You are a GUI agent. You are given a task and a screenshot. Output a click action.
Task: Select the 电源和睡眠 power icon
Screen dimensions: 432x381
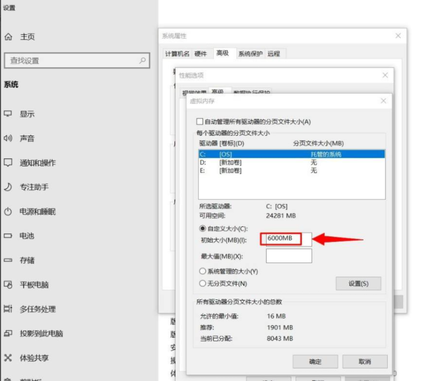8,211
